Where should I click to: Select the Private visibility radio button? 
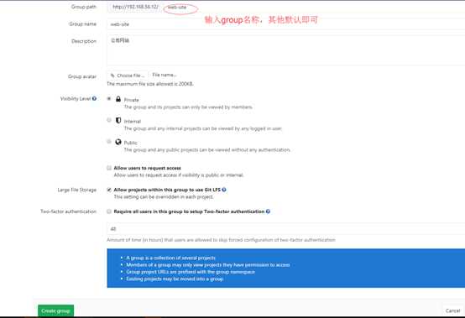click(109, 99)
